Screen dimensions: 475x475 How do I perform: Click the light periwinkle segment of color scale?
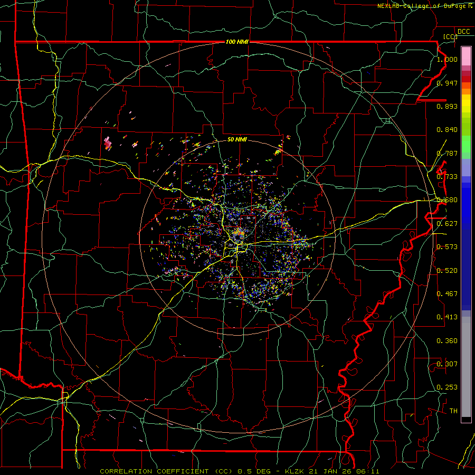[x=466, y=167]
